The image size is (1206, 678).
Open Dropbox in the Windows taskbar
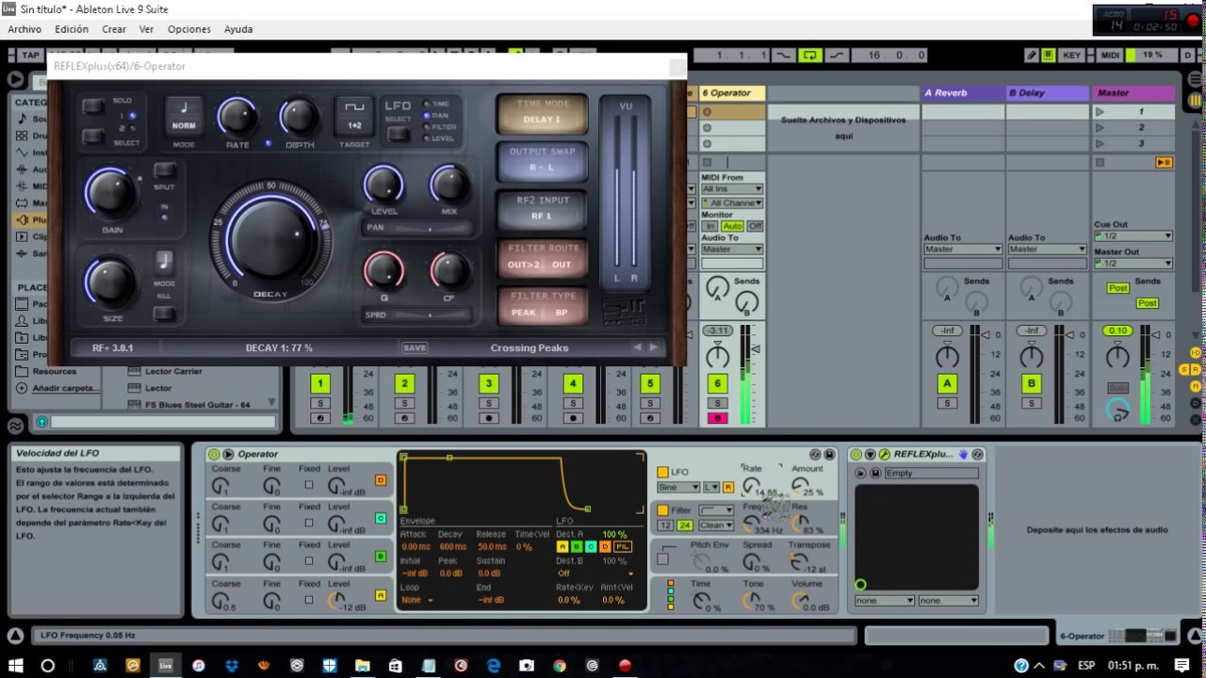(x=232, y=665)
